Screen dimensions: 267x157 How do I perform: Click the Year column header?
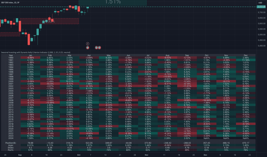tap(11, 55)
